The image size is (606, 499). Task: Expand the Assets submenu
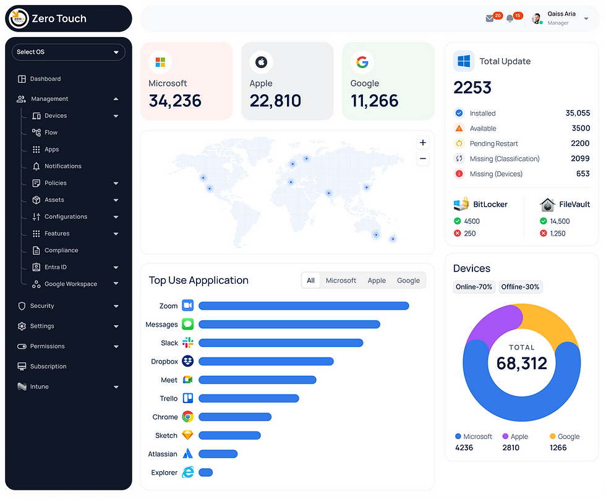[x=116, y=200]
